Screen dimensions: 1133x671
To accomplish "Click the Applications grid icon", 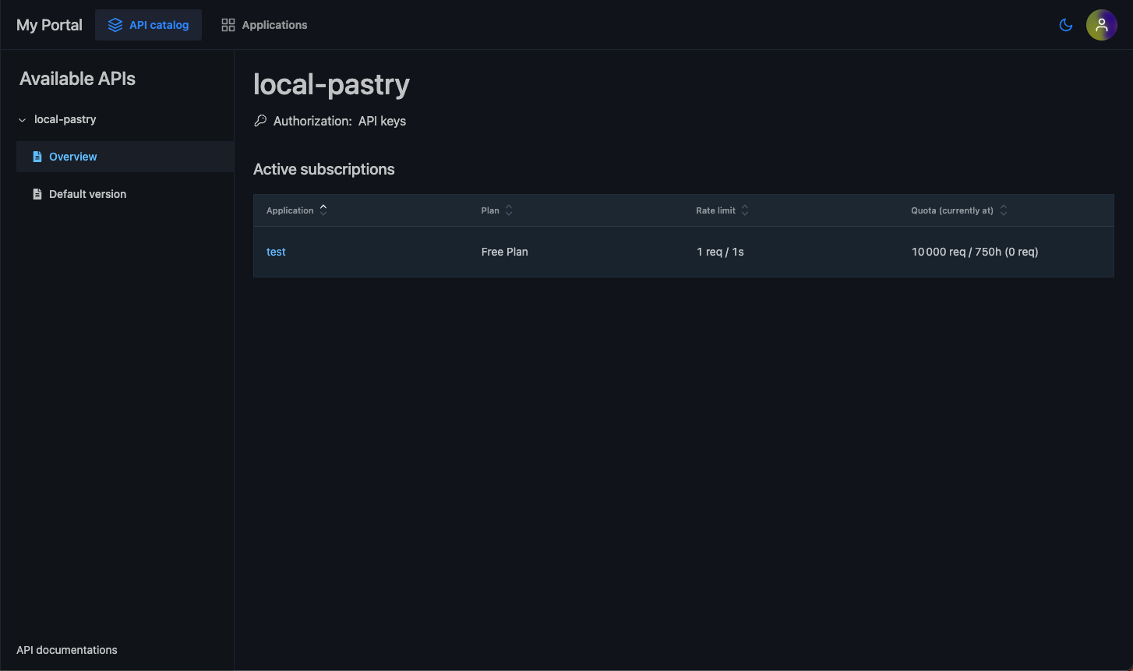I will coord(228,24).
